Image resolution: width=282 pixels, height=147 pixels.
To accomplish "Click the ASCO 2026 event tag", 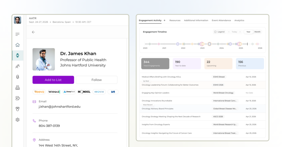I will point(218,116).
